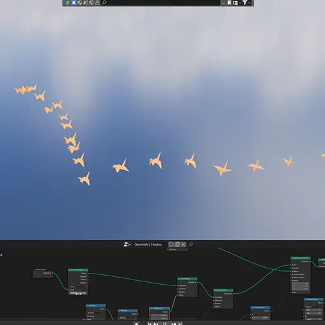Expand filter options dropdown arrow
The height and width of the screenshot is (325, 325).
coord(250,3)
